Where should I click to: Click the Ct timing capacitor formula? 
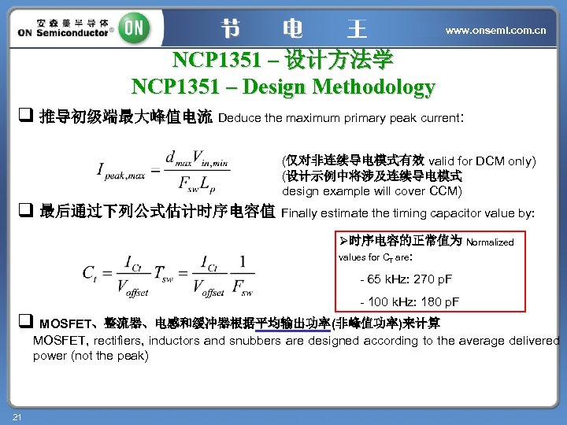pos(169,276)
